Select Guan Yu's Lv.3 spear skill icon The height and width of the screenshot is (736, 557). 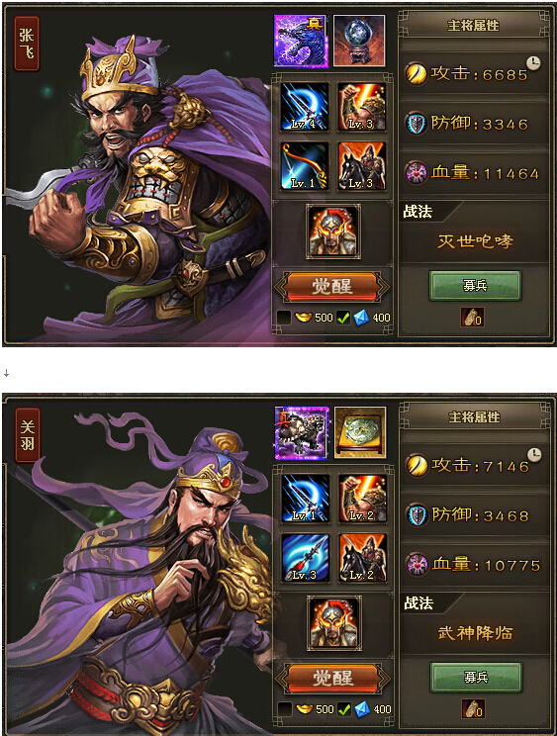pos(305,558)
